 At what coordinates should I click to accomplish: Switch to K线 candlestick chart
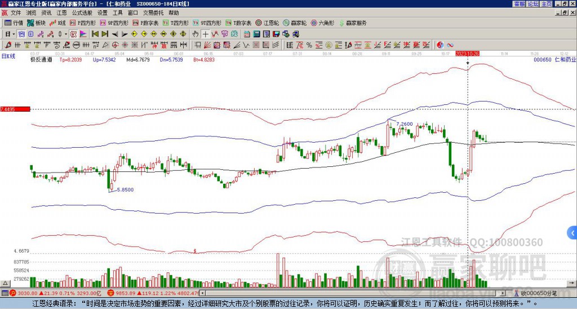coord(57,23)
